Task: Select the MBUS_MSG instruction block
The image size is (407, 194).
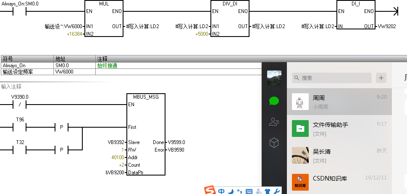Action: click(x=146, y=134)
